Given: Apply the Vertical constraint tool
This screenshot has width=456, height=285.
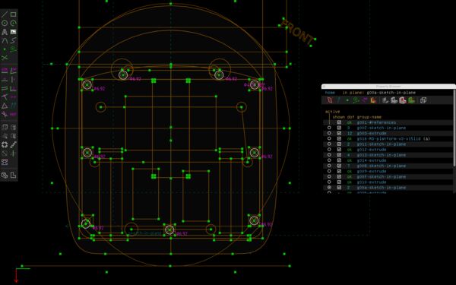Looking at the screenshot, I should click(x=13, y=79).
